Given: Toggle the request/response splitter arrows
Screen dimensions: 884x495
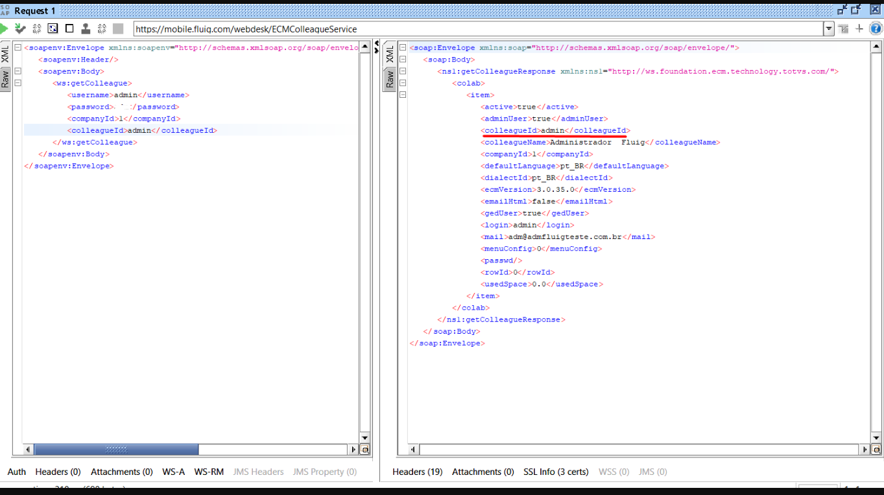Looking at the screenshot, I should click(377, 47).
